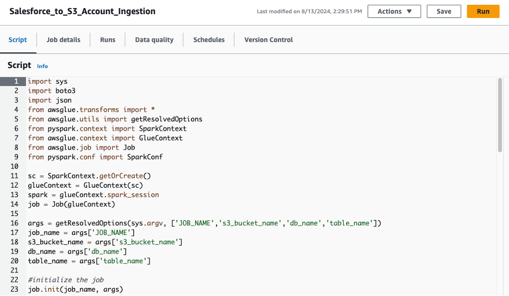Click the '#initialize the job' comment line
The width and height of the screenshot is (509, 296).
coord(66,280)
